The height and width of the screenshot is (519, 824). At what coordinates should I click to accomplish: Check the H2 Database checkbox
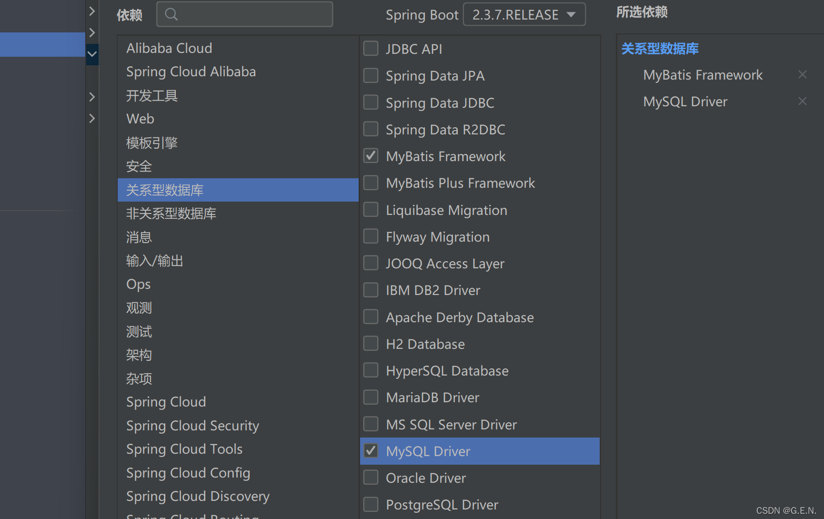pyautogui.click(x=371, y=344)
